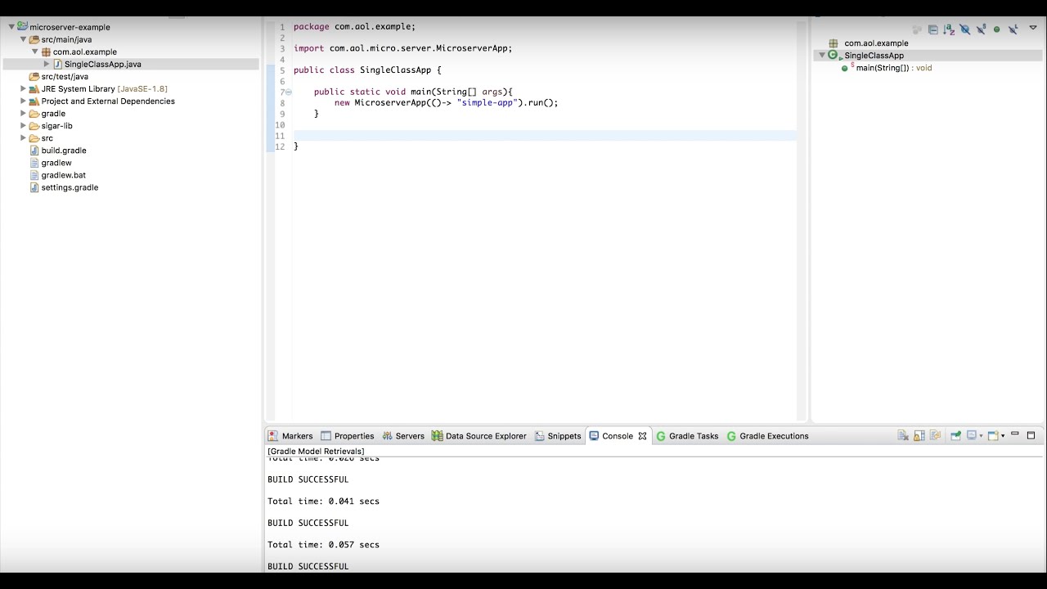Click the build.gradle file icon
The height and width of the screenshot is (589, 1047).
coord(34,151)
